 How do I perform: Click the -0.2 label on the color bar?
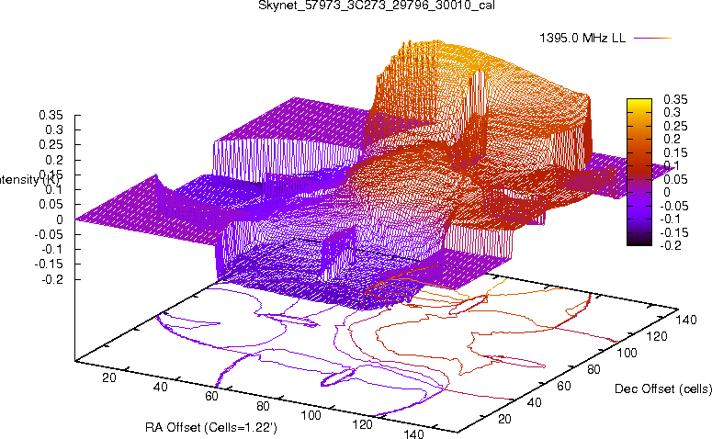tap(671, 246)
